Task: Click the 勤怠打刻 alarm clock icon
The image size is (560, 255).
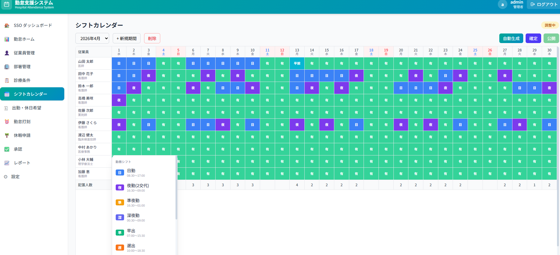Action: coord(7,122)
